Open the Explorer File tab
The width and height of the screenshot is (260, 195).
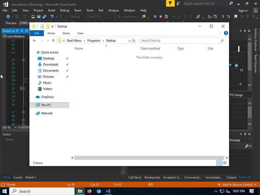(37, 33)
